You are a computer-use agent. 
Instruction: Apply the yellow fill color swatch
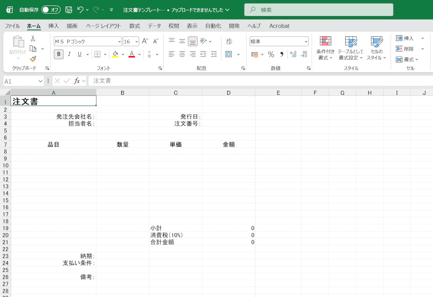point(115,54)
